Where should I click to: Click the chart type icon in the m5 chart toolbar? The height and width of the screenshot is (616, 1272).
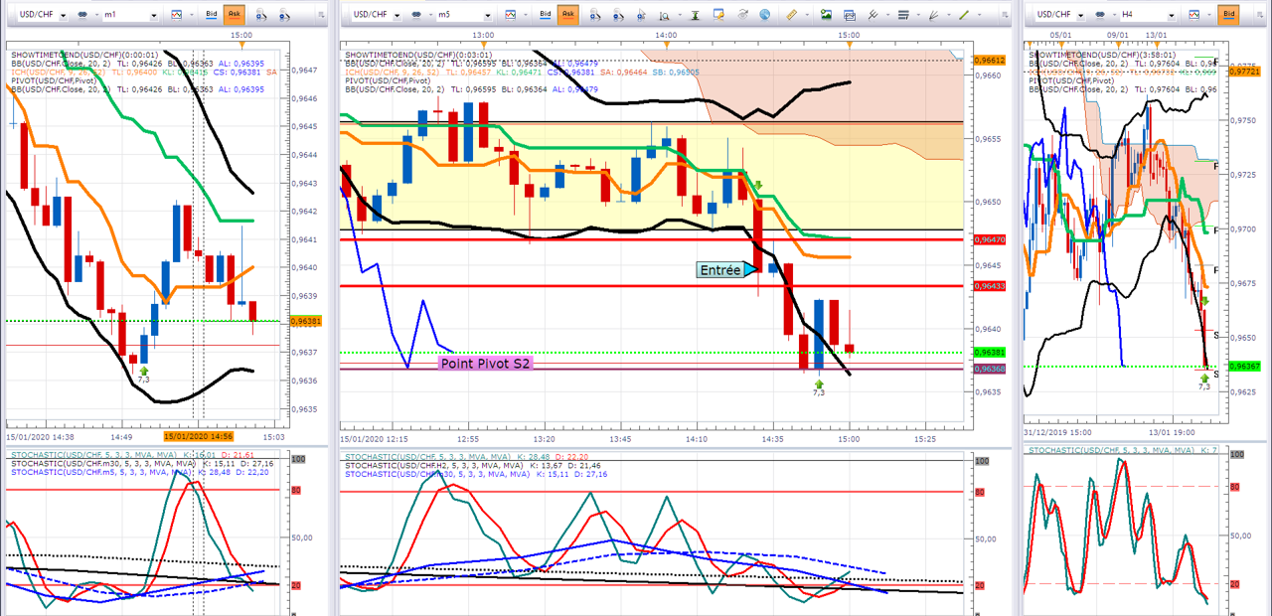[x=511, y=15]
